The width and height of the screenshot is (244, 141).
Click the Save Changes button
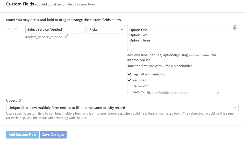[53, 135]
